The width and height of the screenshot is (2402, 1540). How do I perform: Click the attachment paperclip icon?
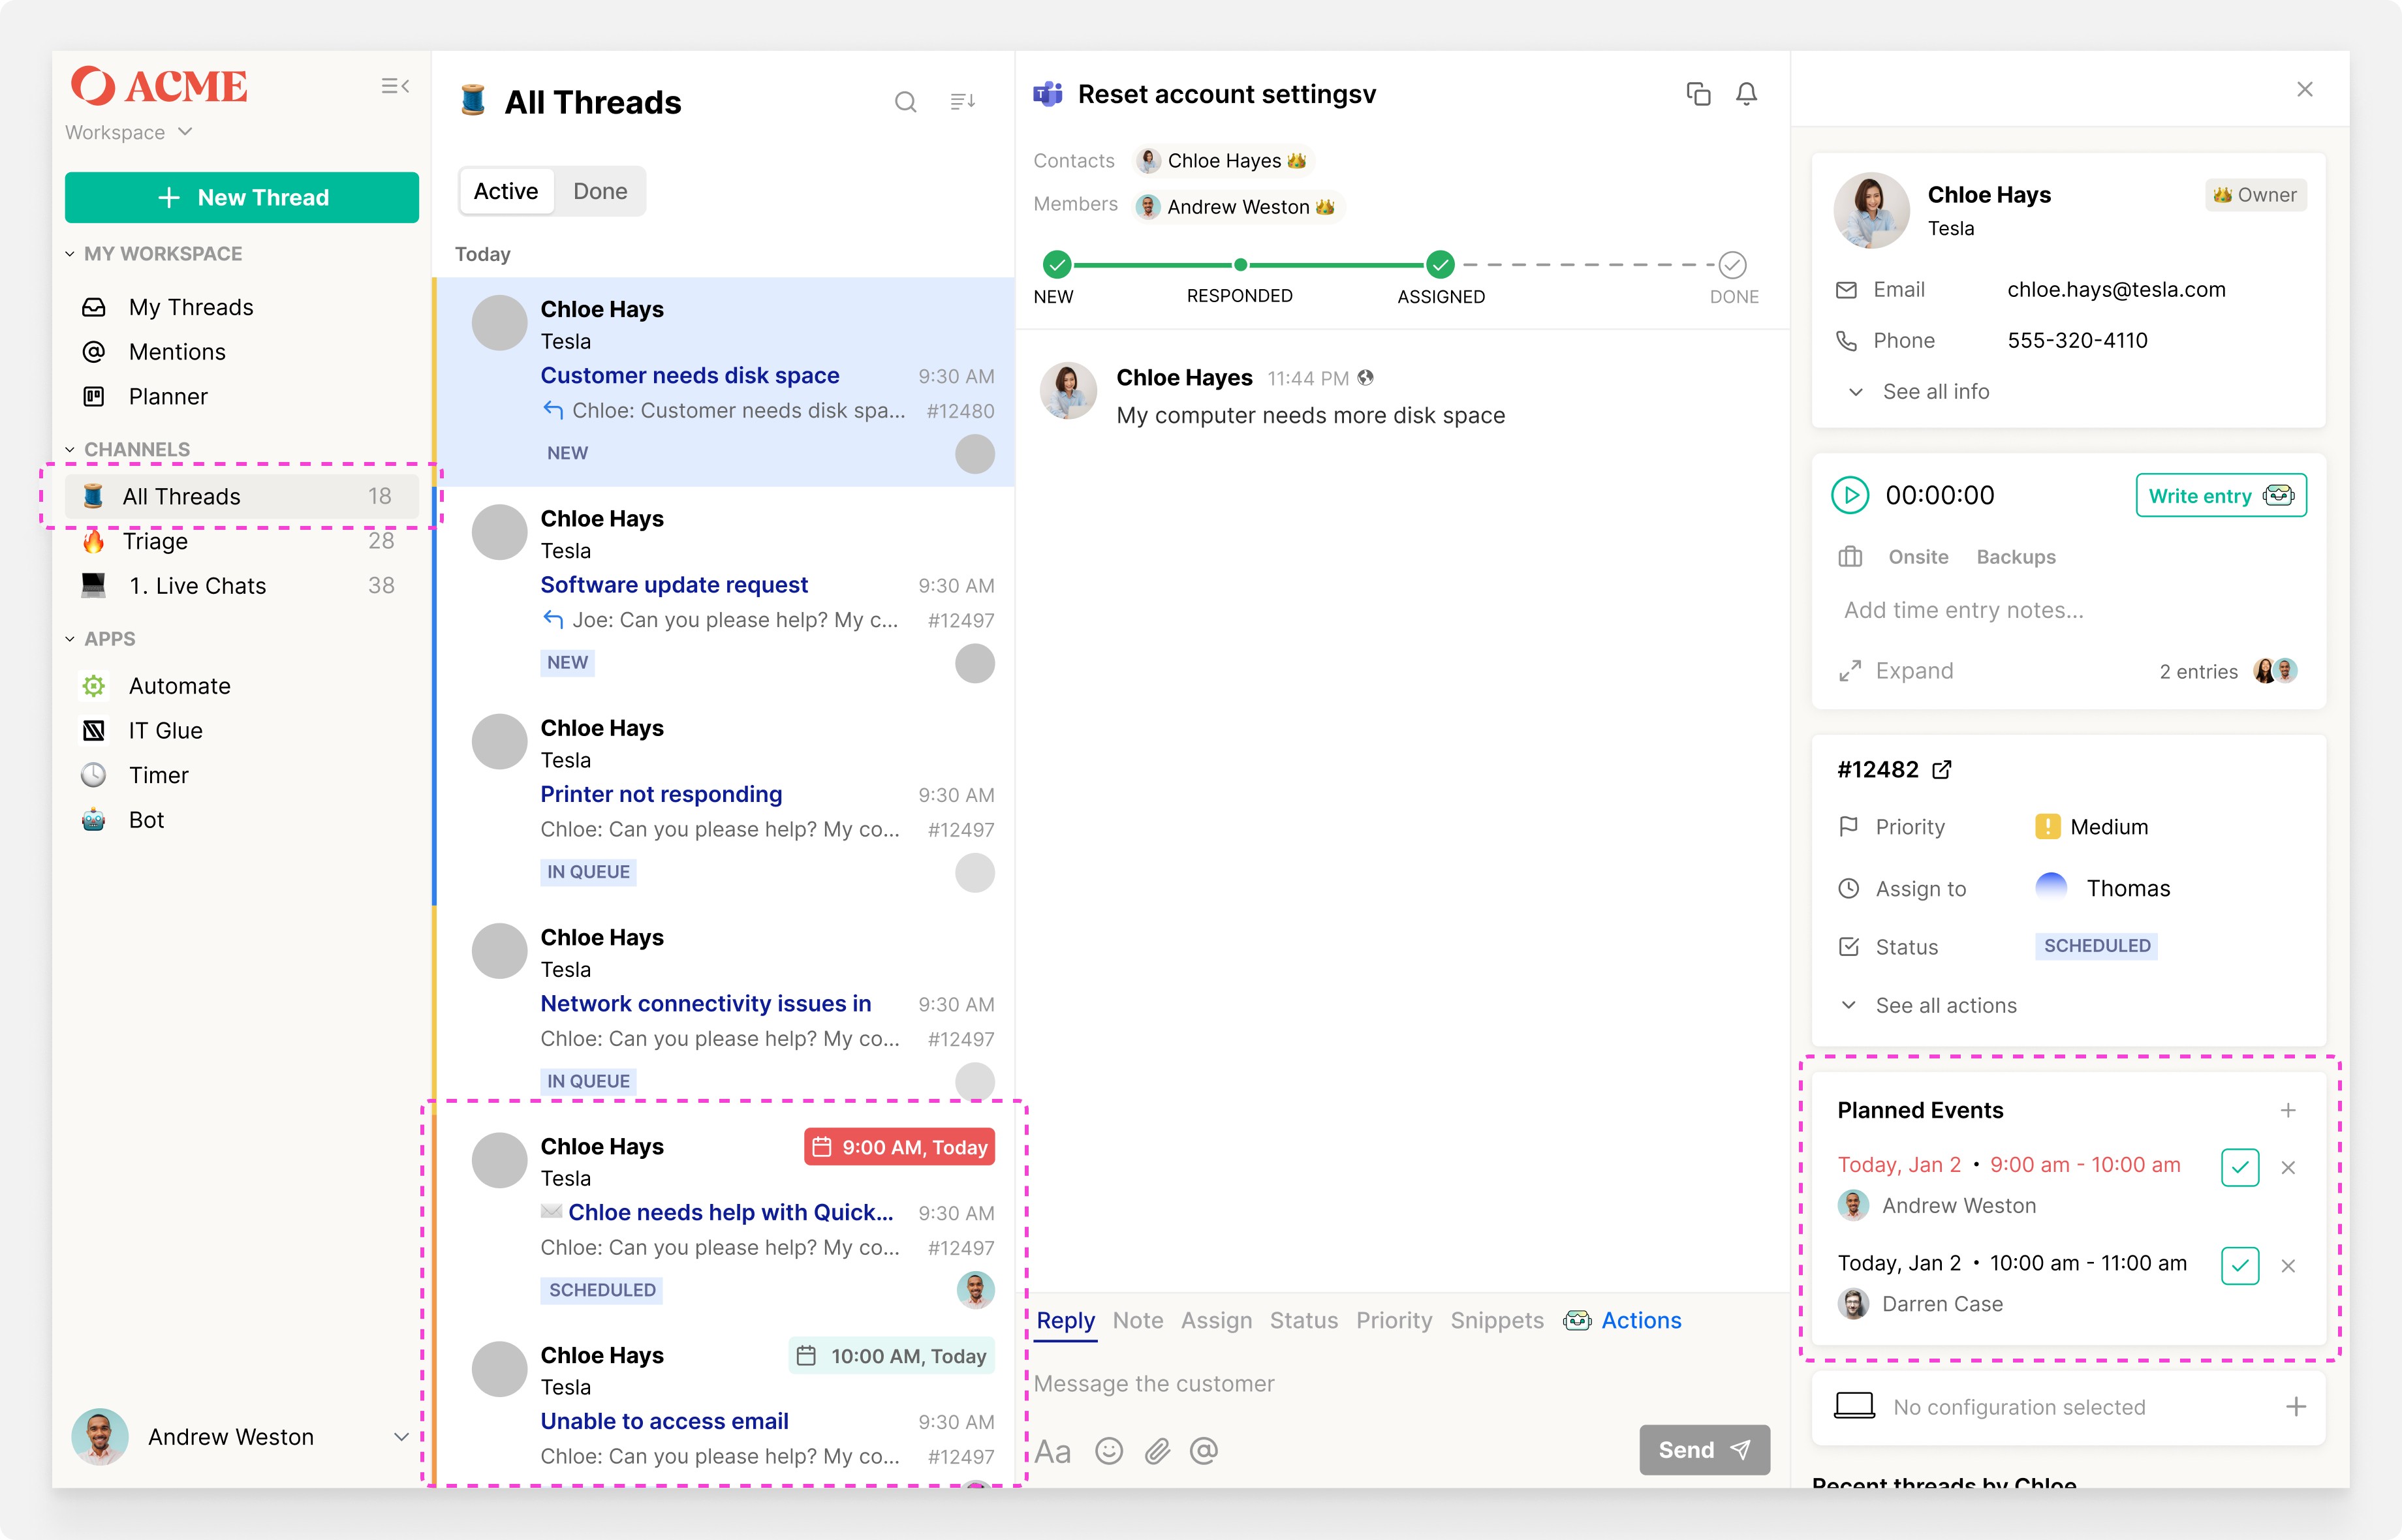(1157, 1451)
